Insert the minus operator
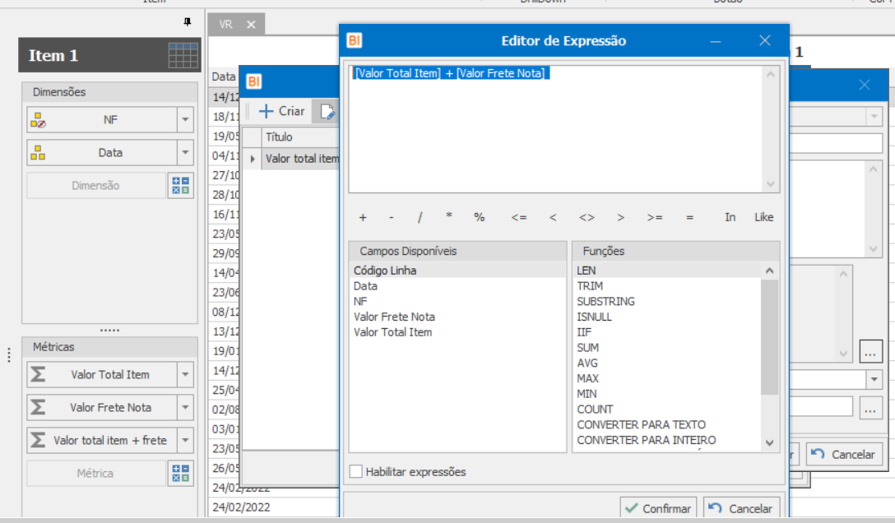895x523 pixels. (x=391, y=217)
